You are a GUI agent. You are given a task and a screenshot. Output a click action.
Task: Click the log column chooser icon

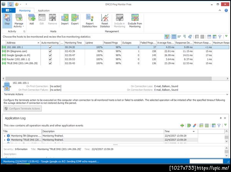tap(213, 125)
